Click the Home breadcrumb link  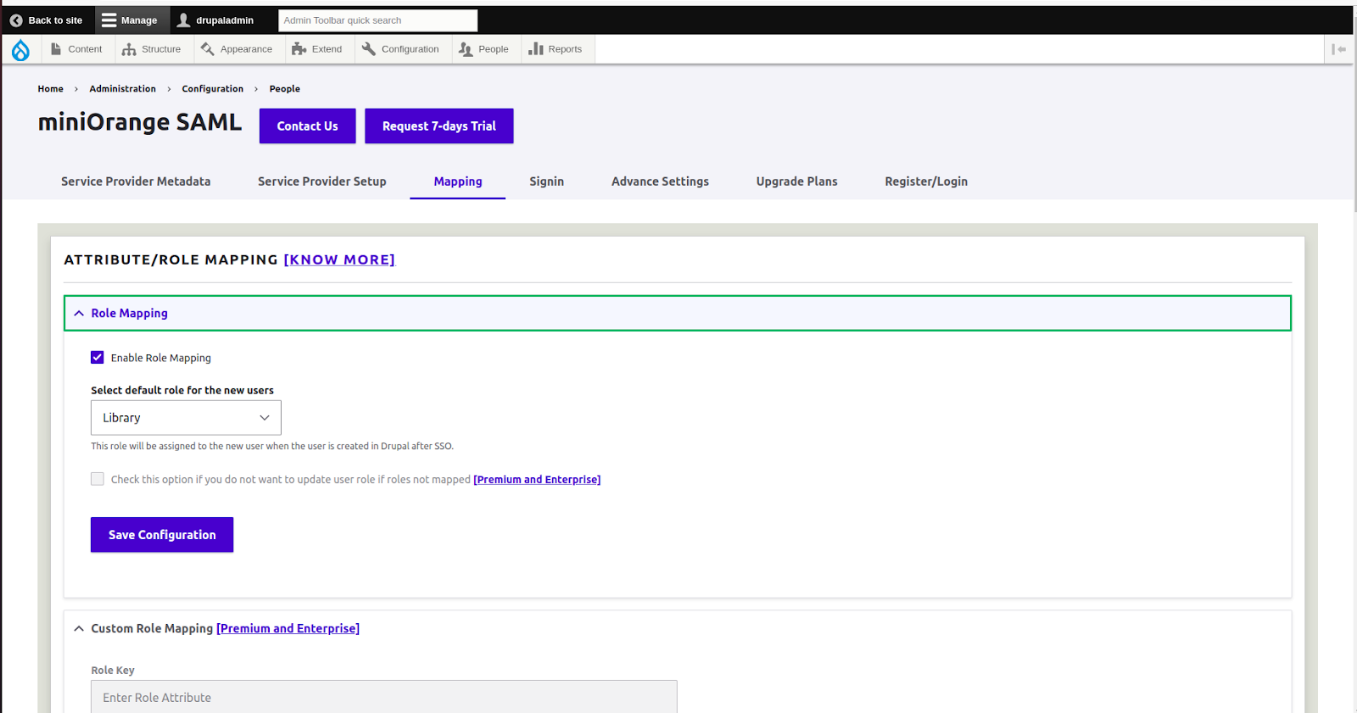point(51,89)
